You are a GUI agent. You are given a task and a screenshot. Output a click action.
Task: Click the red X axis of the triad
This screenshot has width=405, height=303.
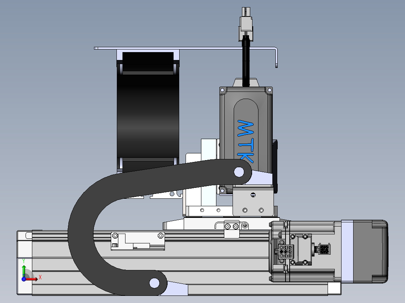(32, 279)
